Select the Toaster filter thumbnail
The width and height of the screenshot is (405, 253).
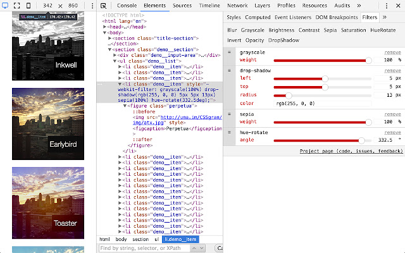tap(48, 203)
